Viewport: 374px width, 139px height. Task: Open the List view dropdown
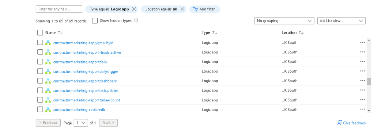(x=341, y=21)
